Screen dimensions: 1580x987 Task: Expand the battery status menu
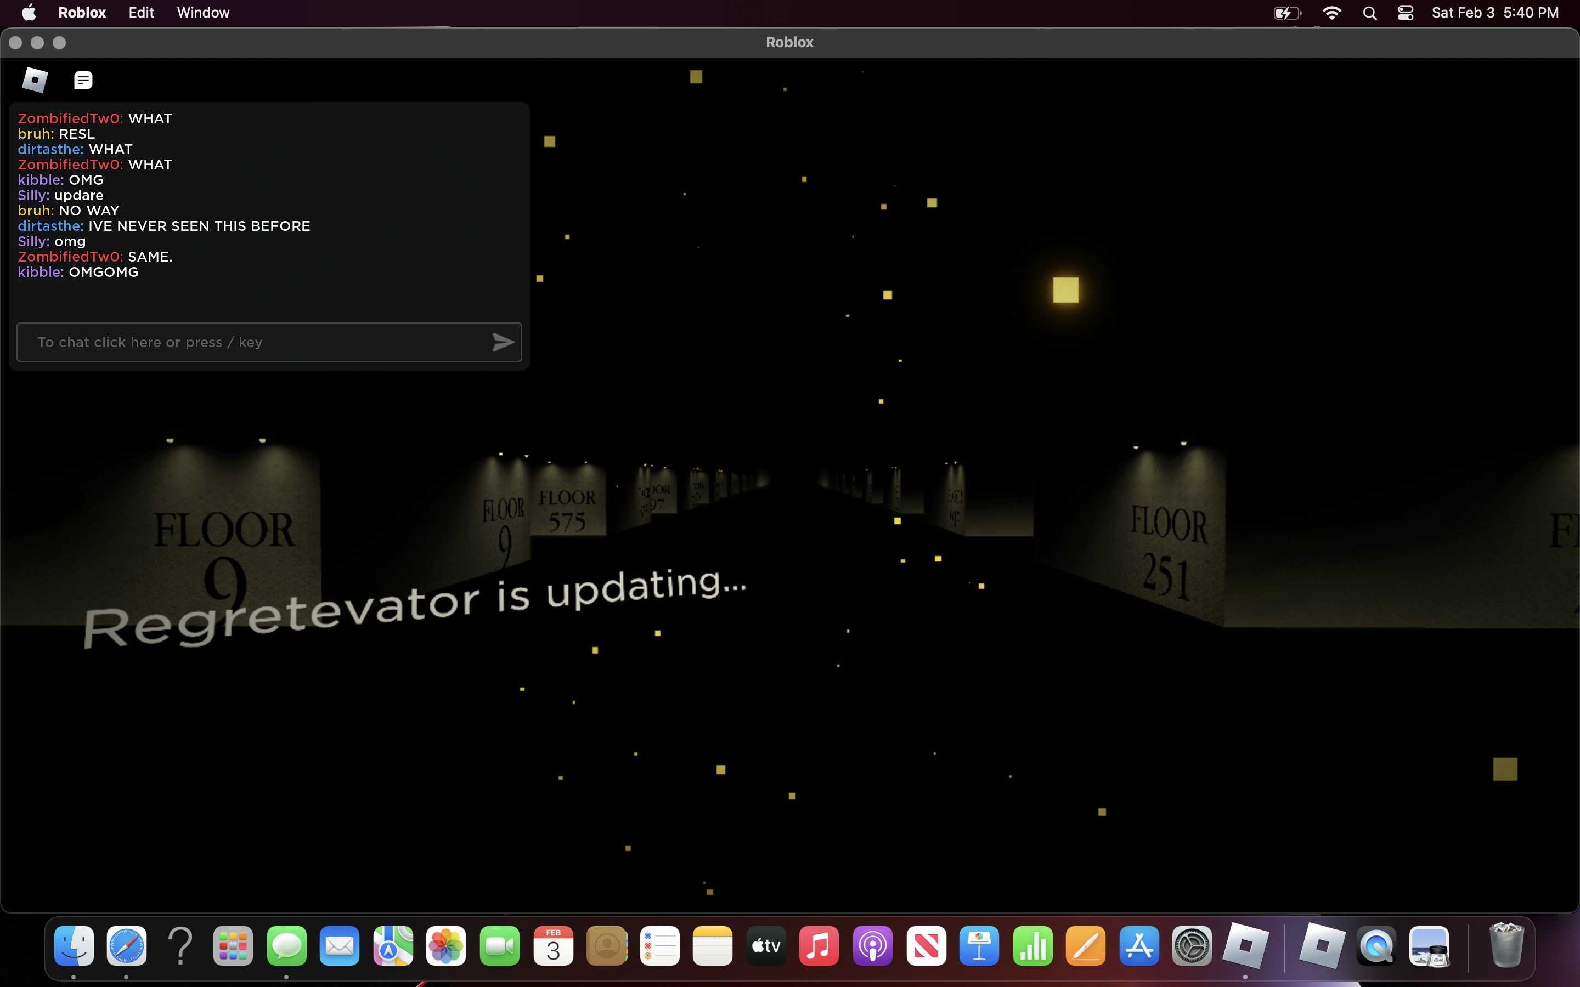tap(1287, 13)
